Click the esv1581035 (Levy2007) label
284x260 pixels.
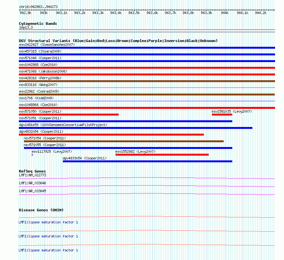232,111
